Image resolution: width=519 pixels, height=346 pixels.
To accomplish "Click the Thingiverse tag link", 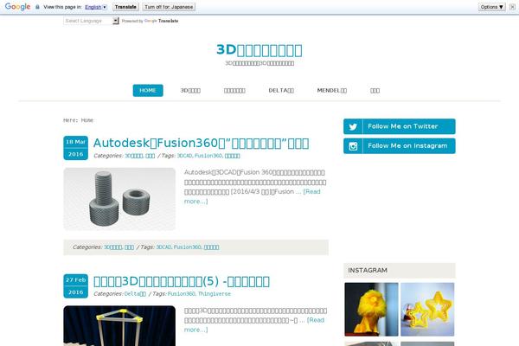I will (215, 294).
